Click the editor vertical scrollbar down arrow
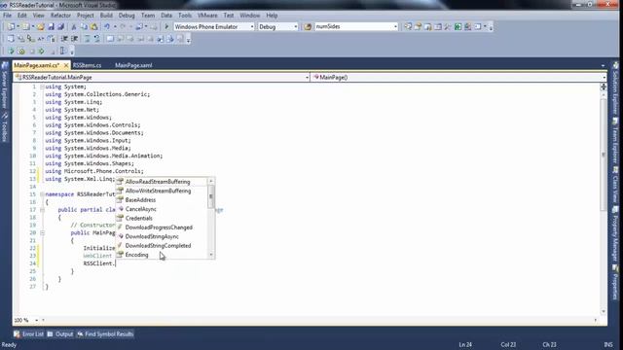Screen dimensions: 623x350 pos(604,311)
